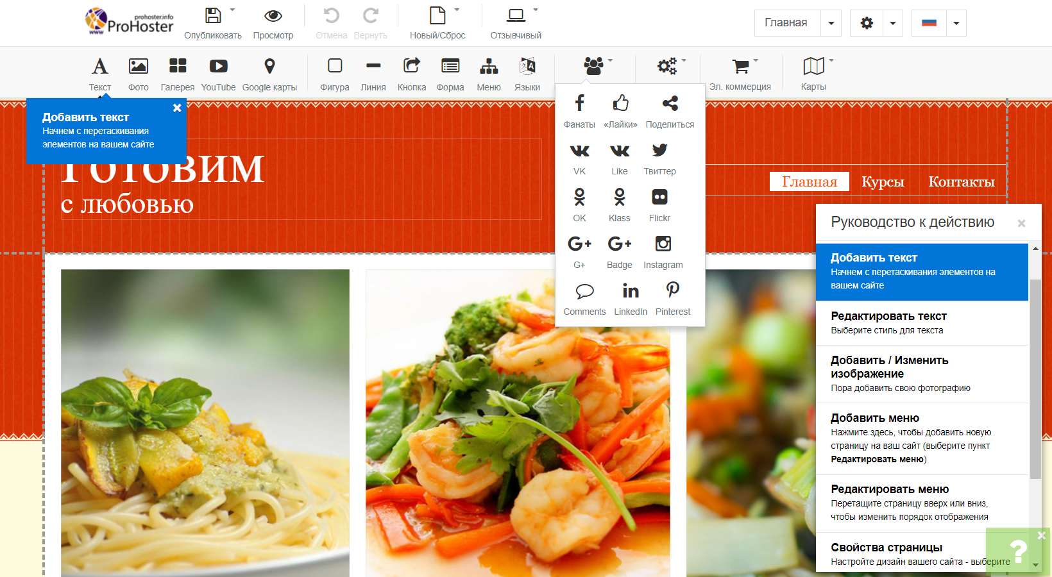Open the language flag dropdown arrow
This screenshot has width=1052, height=577.
pyautogui.click(x=956, y=24)
